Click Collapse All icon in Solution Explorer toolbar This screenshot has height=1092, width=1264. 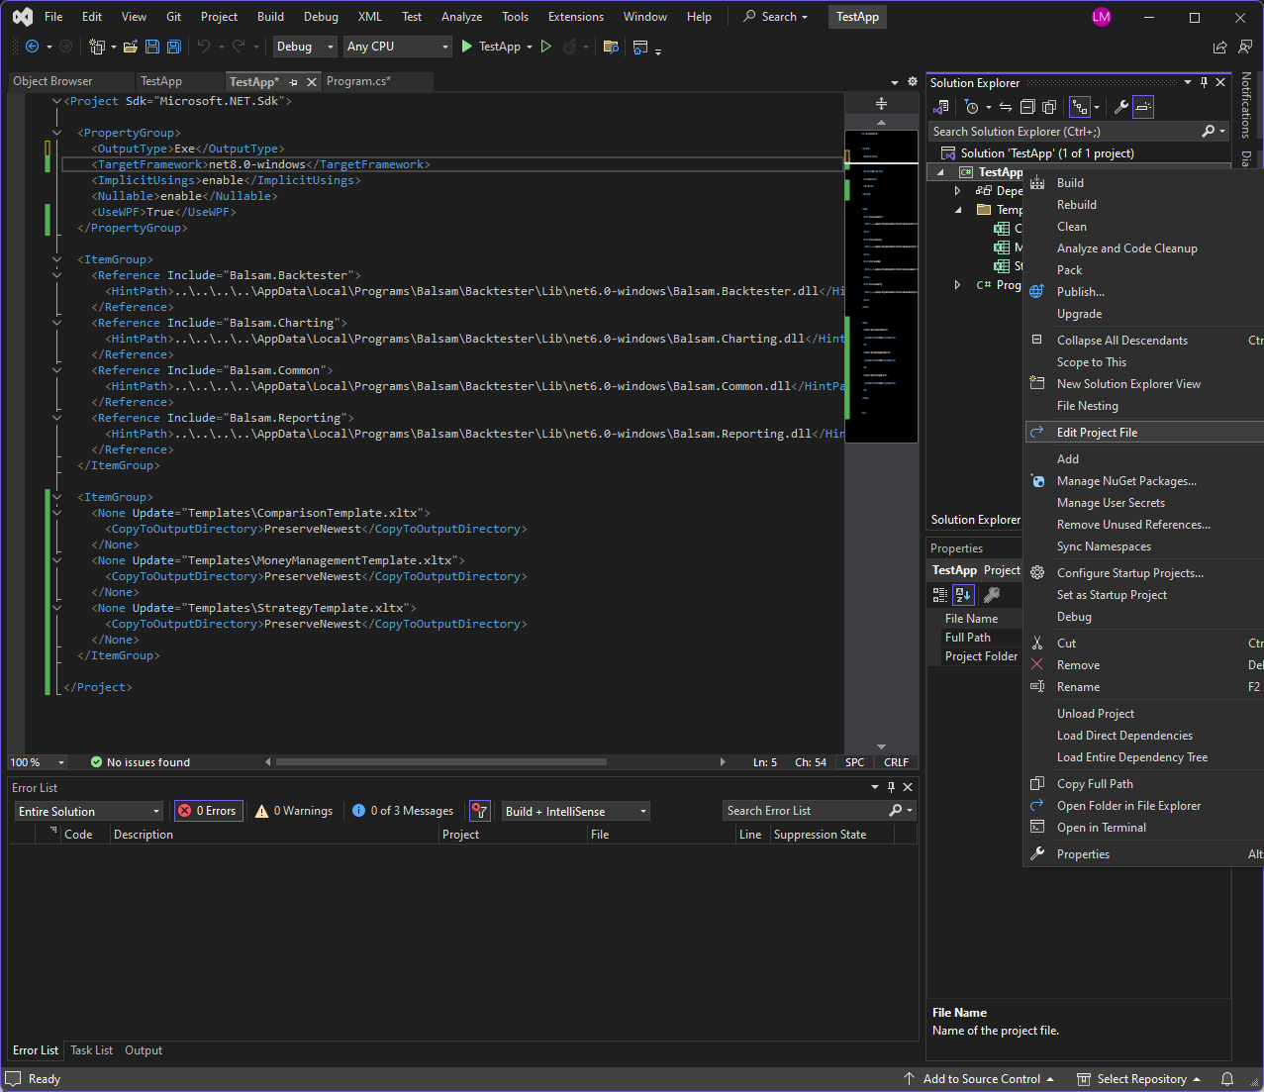coord(1027,107)
